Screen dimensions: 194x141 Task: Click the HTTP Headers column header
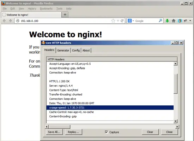[x=112, y=59]
